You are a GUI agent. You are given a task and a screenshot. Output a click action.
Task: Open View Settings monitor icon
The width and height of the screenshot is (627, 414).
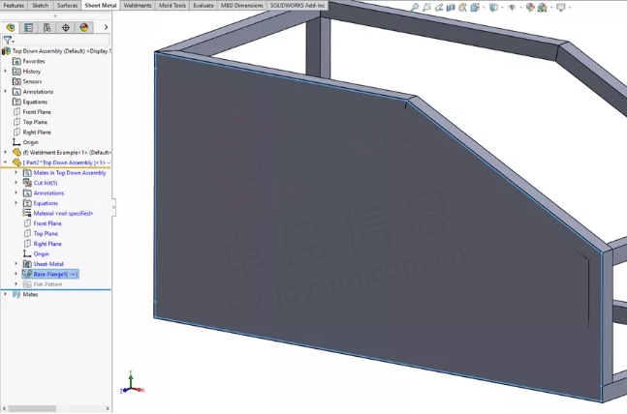coord(561,7)
